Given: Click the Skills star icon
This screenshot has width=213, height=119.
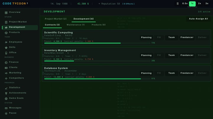Looking at the screenshot, I should [6, 48].
